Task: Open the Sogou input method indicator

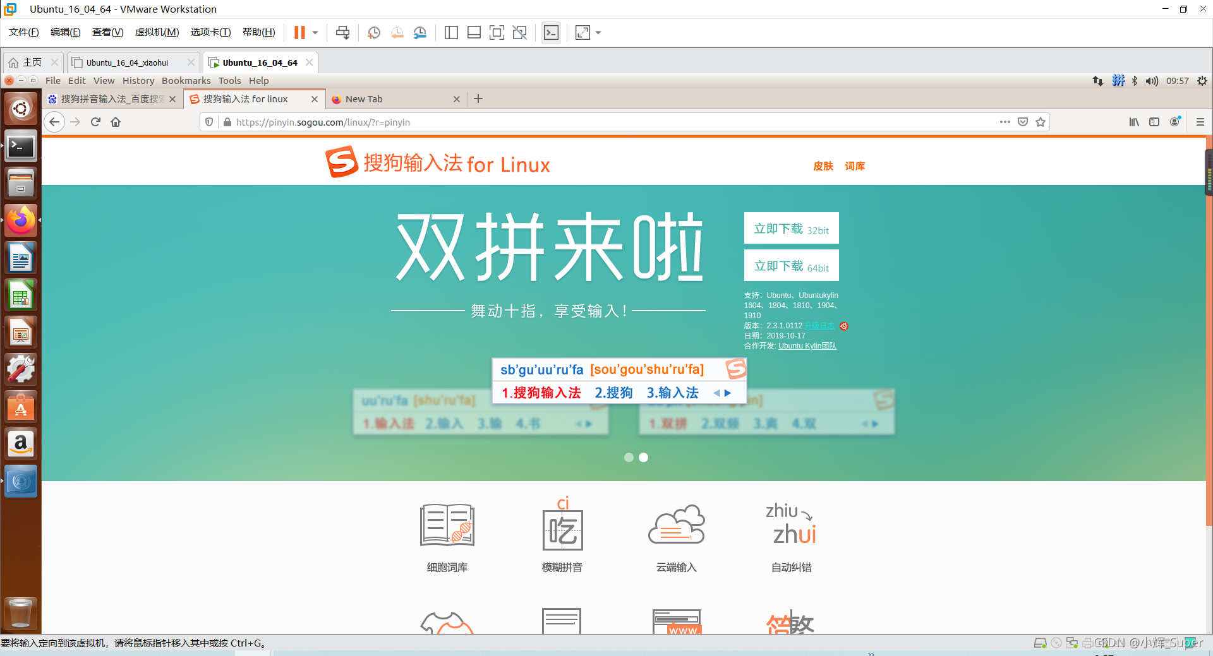Action: coord(1118,81)
